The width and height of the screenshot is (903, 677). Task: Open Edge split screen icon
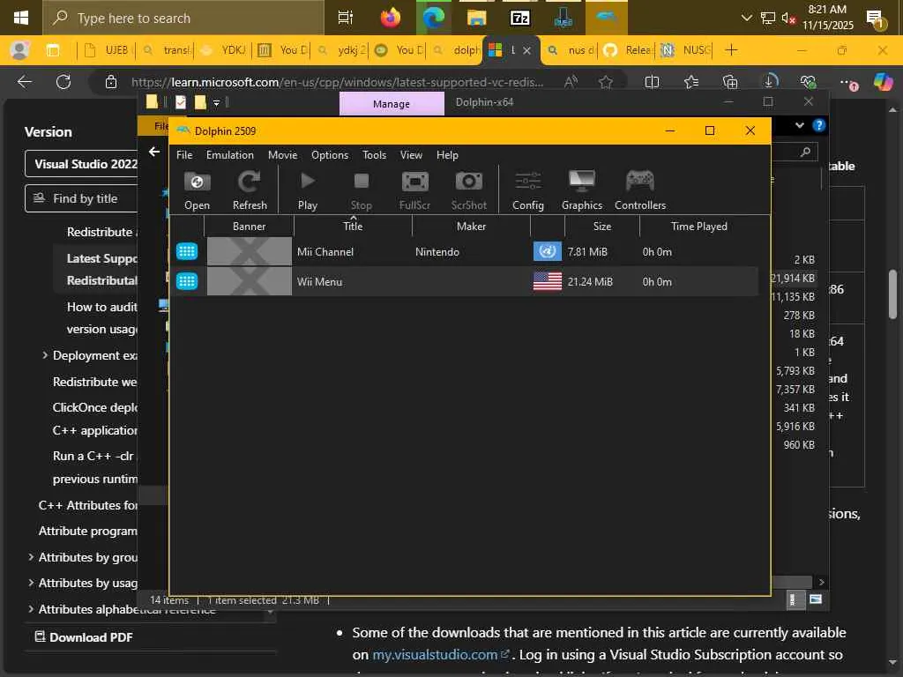[x=652, y=82]
